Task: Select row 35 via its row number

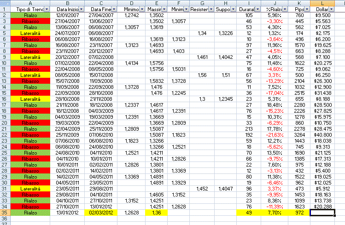Action: click(4, 213)
